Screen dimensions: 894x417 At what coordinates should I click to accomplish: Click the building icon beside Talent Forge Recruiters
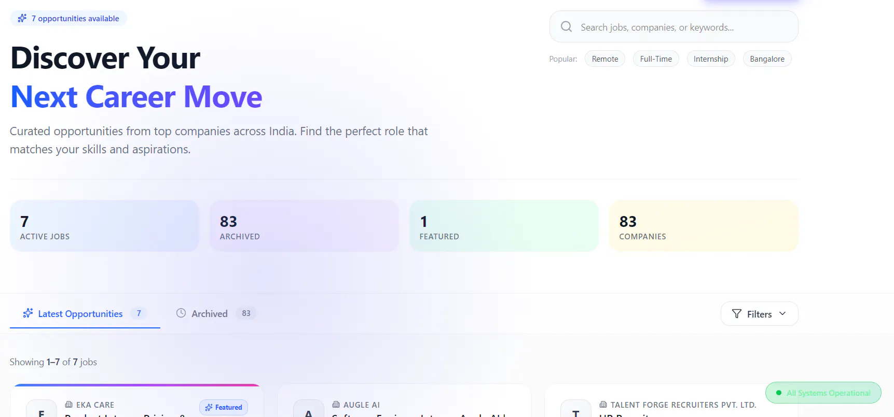coord(603,404)
